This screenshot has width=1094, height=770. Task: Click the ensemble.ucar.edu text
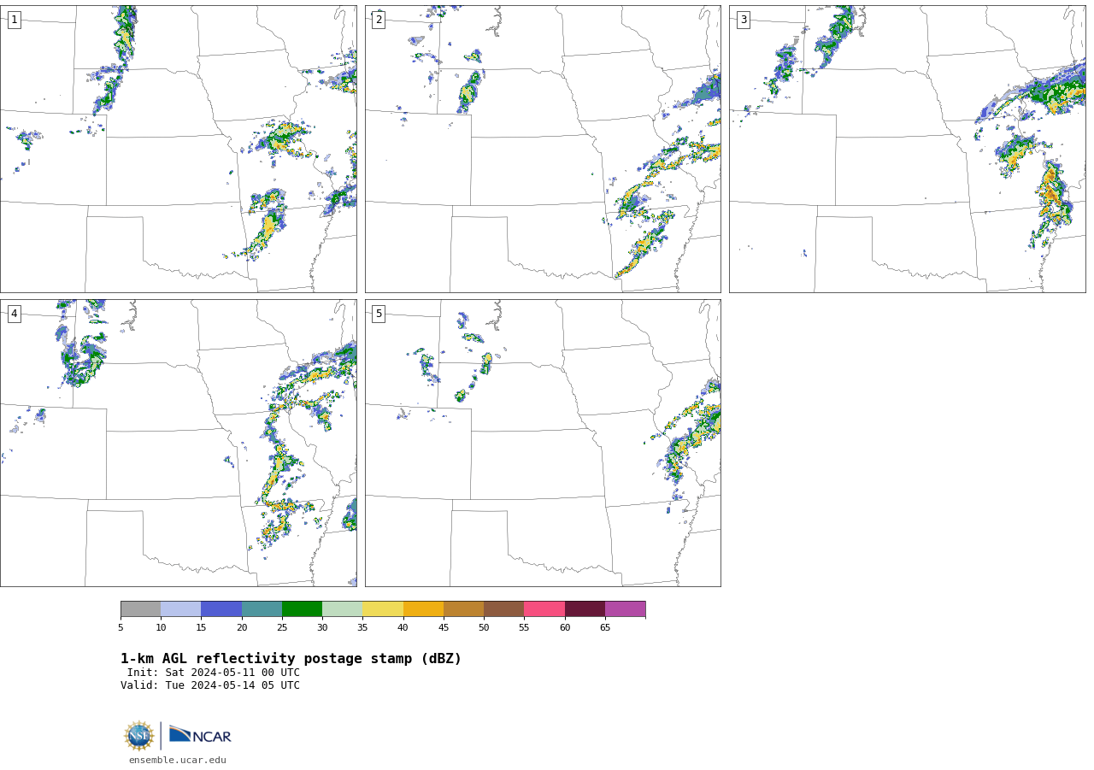(178, 760)
